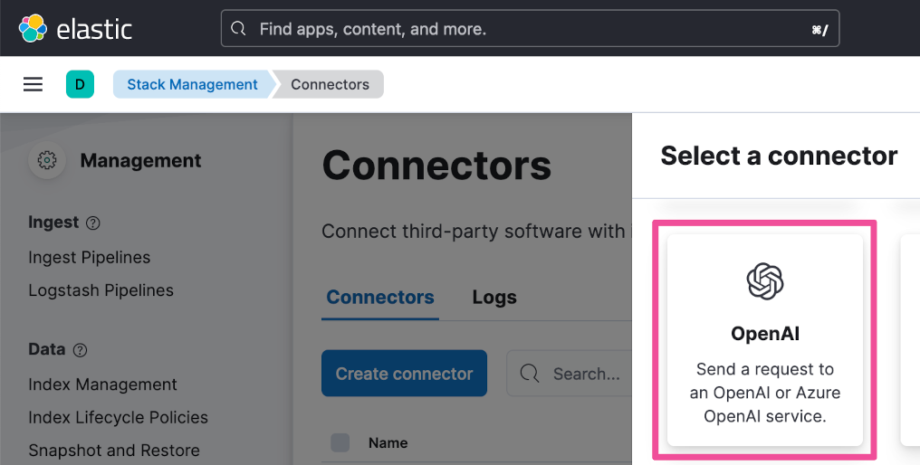
Task: Open the hamburger navigation menu
Action: click(33, 84)
